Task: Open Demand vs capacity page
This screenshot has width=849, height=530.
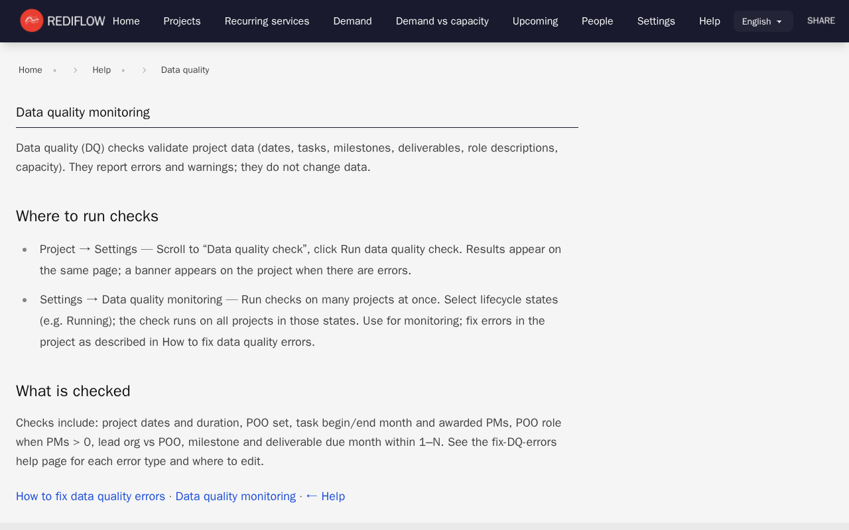Action: (442, 21)
